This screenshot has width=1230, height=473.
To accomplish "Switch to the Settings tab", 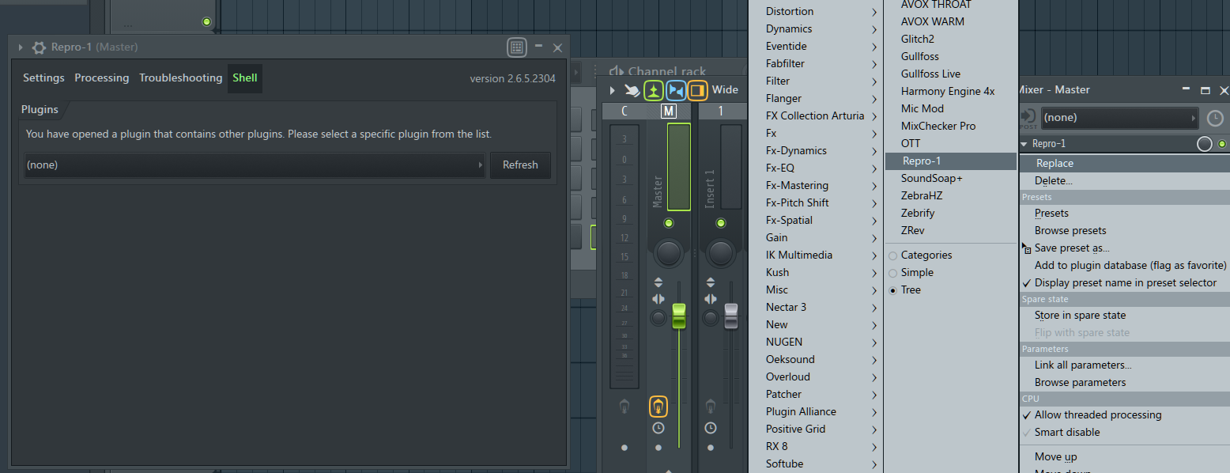I will click(43, 78).
